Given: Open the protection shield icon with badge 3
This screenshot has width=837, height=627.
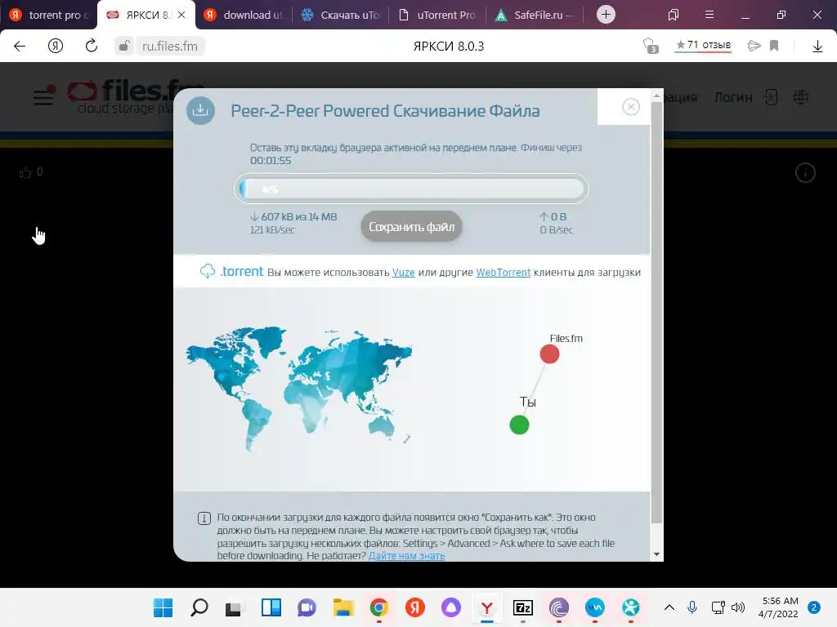Looking at the screenshot, I should [650, 46].
